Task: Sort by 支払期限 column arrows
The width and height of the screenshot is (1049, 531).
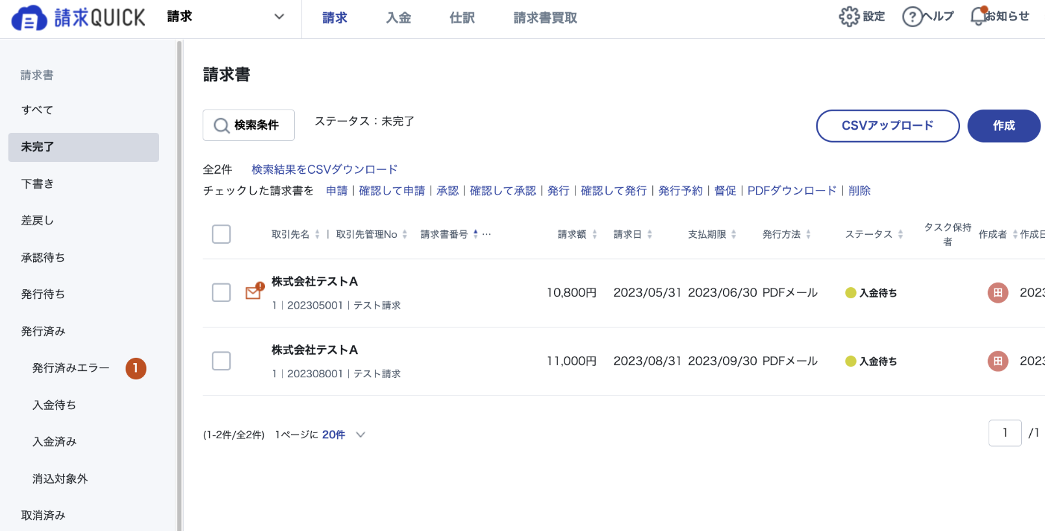Action: (733, 234)
